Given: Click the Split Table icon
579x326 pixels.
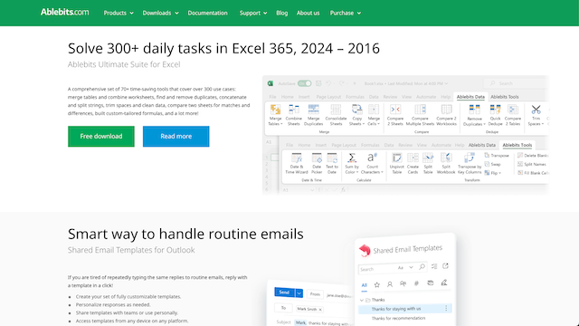Looking at the screenshot, I should [428, 158].
